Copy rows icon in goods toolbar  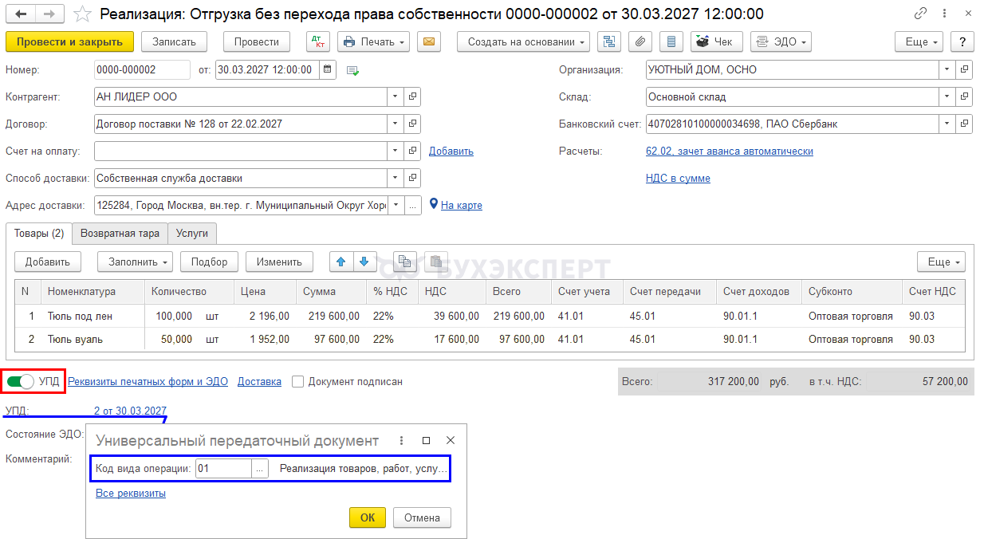coord(406,262)
